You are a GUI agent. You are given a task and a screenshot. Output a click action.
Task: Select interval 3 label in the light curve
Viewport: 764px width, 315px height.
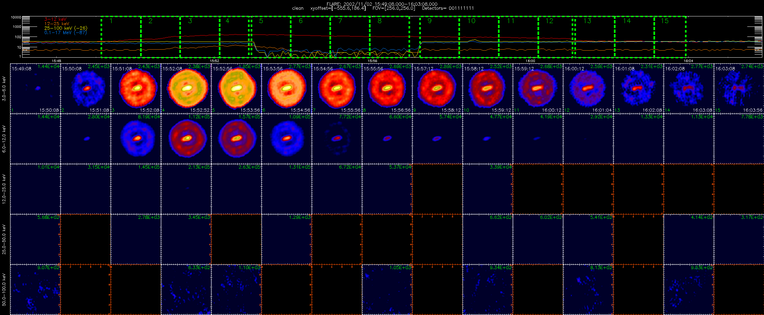tap(190, 21)
